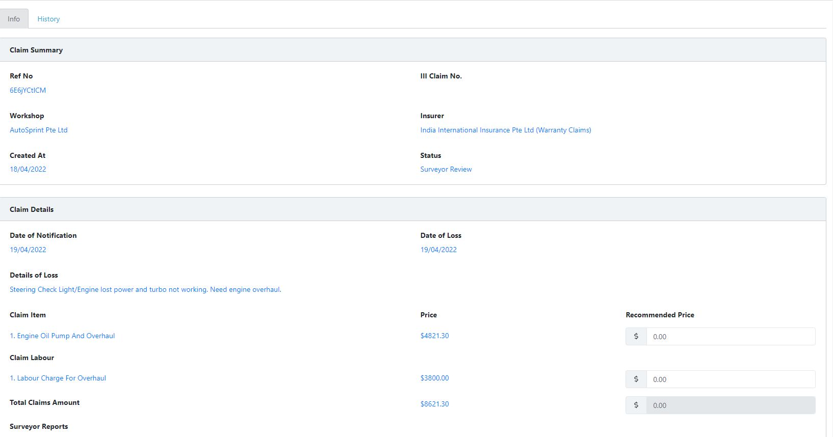Click the Engine Oil Pump recommended price field
This screenshot has height=437, width=833.
[730, 337]
